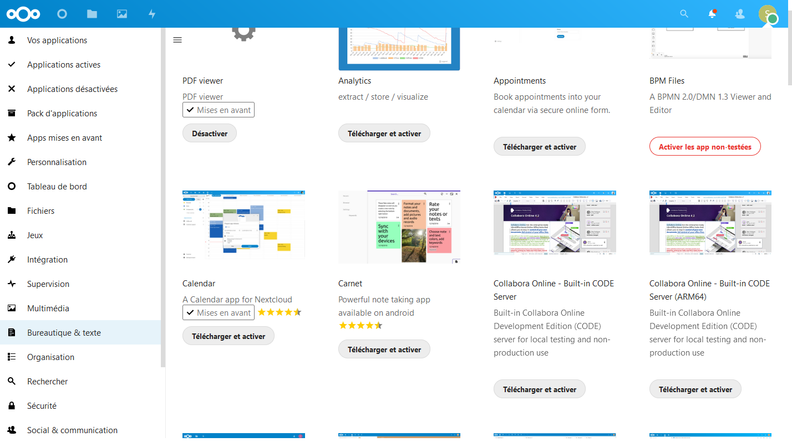792x442 pixels.
Task: Click the games icon beside Jeux
Action: tap(12, 235)
